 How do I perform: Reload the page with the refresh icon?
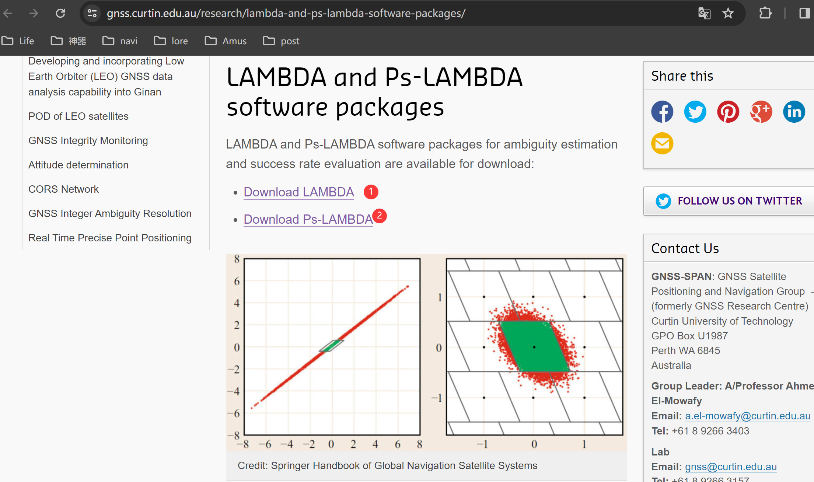tap(60, 14)
